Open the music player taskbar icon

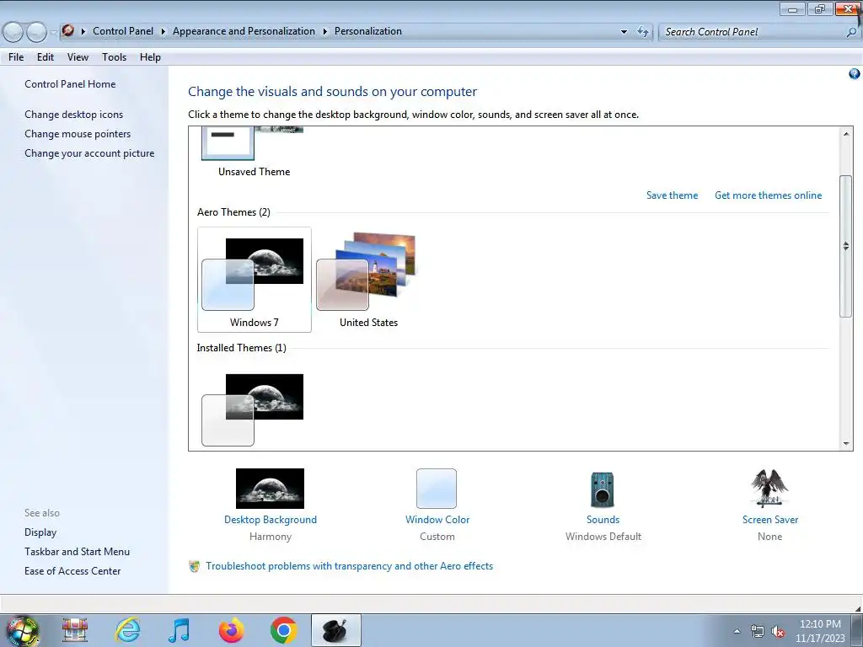pyautogui.click(x=180, y=630)
